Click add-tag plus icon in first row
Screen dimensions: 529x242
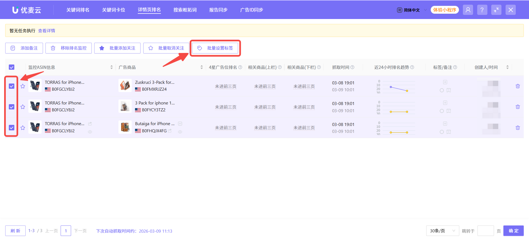click(x=445, y=82)
